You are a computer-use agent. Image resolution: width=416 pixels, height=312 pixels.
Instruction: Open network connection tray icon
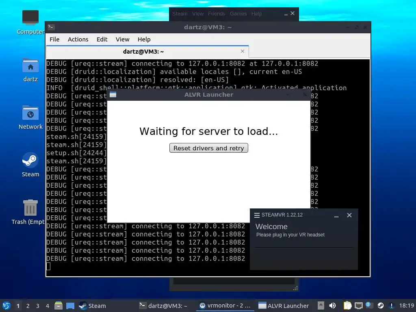pyautogui.click(x=359, y=305)
